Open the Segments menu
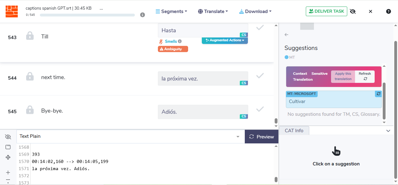Screen dimensions: 398x185 171,11
